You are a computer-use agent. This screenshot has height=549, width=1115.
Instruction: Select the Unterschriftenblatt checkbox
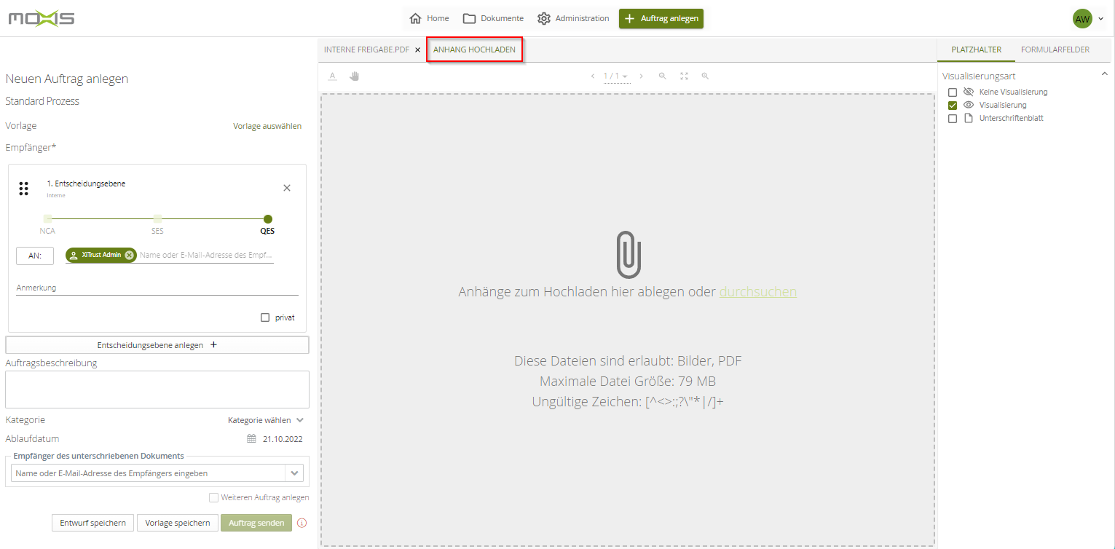pos(952,119)
